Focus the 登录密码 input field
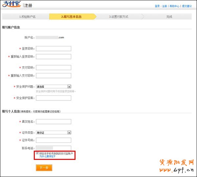Image resolution: width=197 pixels, height=177 pixels. click(54, 49)
